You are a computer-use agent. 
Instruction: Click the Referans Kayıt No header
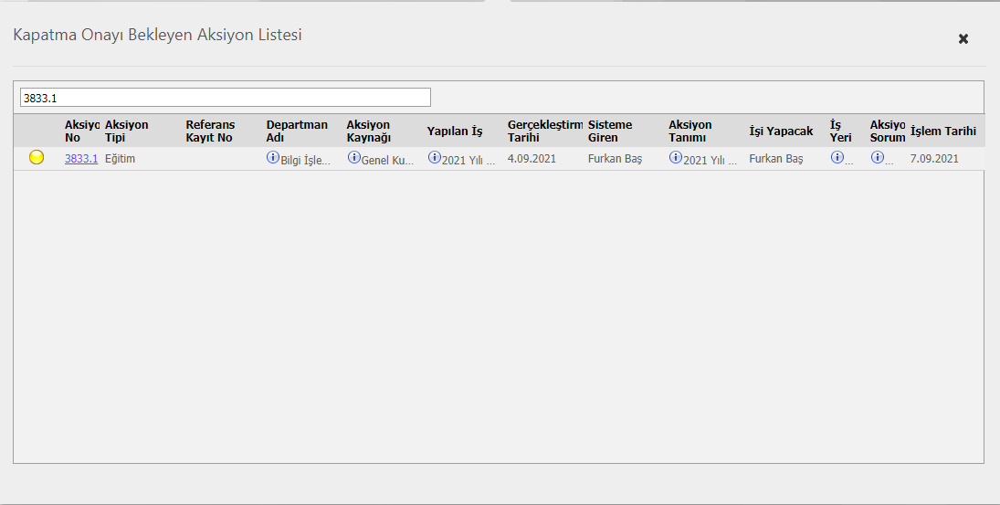point(210,131)
